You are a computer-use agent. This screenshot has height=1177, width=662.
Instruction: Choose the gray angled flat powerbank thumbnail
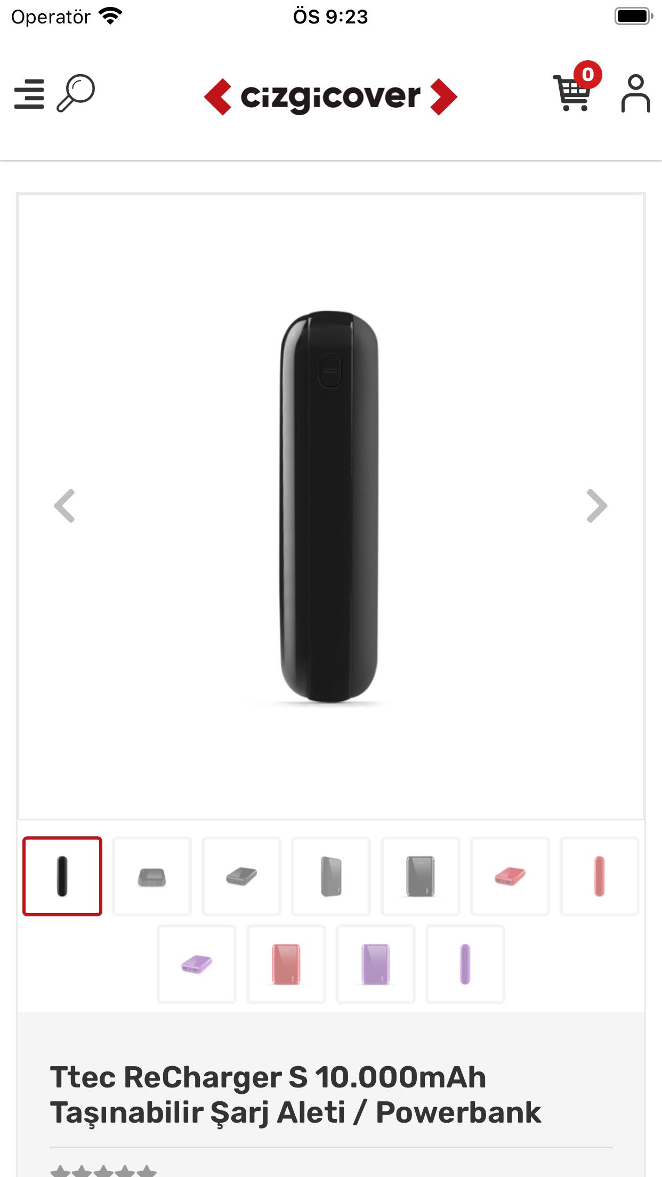pos(241,876)
